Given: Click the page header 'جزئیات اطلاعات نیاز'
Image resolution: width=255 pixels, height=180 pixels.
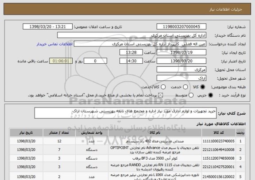Looking at the screenshot, I should point(226,9).
